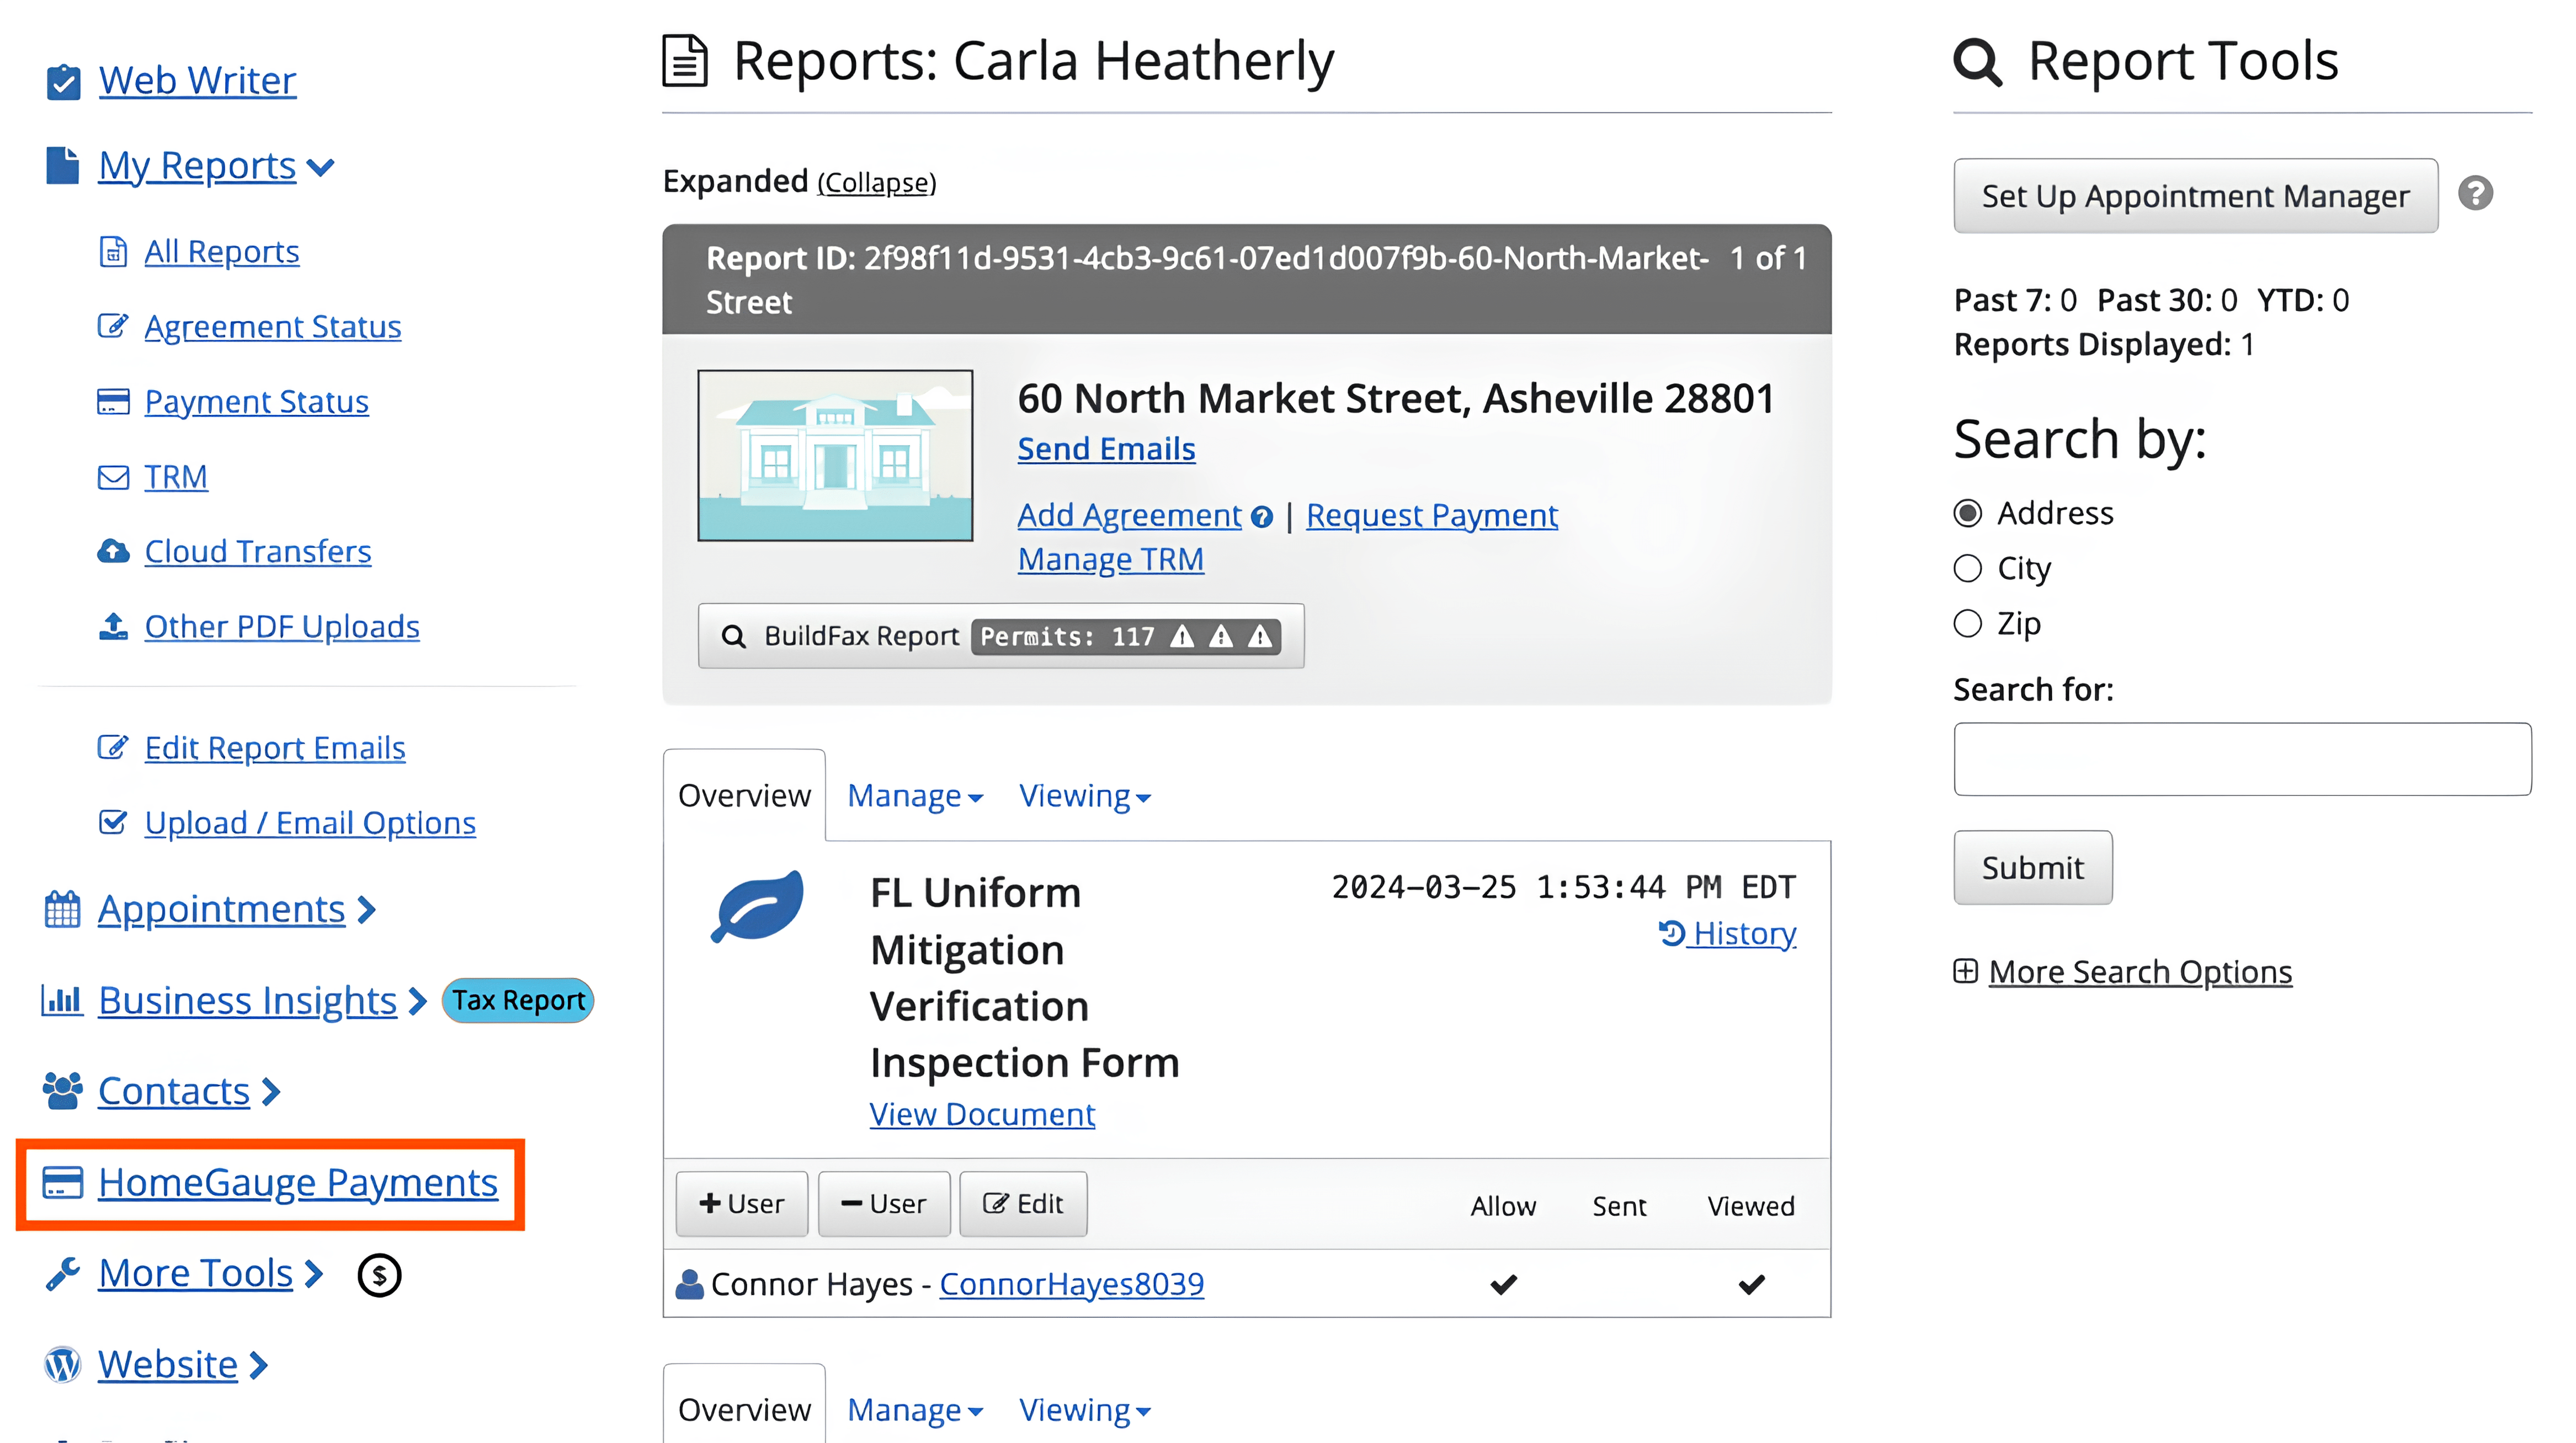Click the ConnorHayes8039 username link
Viewport: 2576px width, 1443px height.
pos(1071,1284)
